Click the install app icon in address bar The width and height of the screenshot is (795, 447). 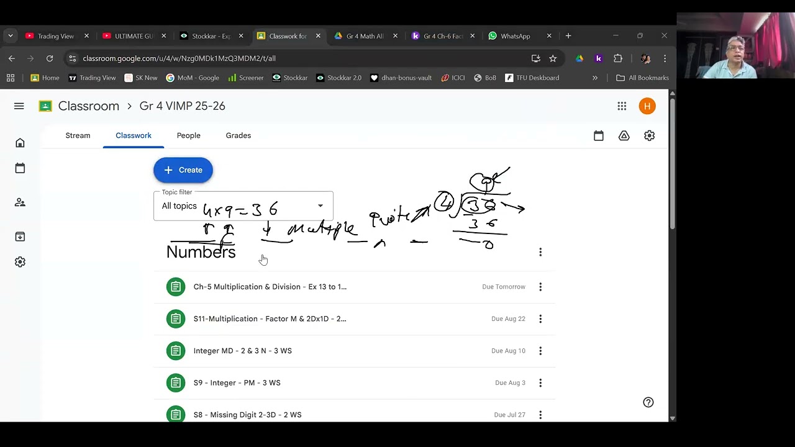tap(536, 58)
